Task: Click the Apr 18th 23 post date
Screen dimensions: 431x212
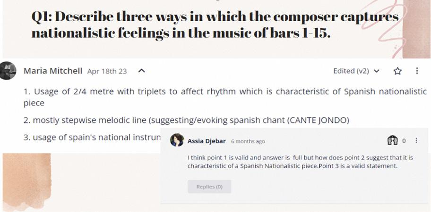Action: [107, 72]
